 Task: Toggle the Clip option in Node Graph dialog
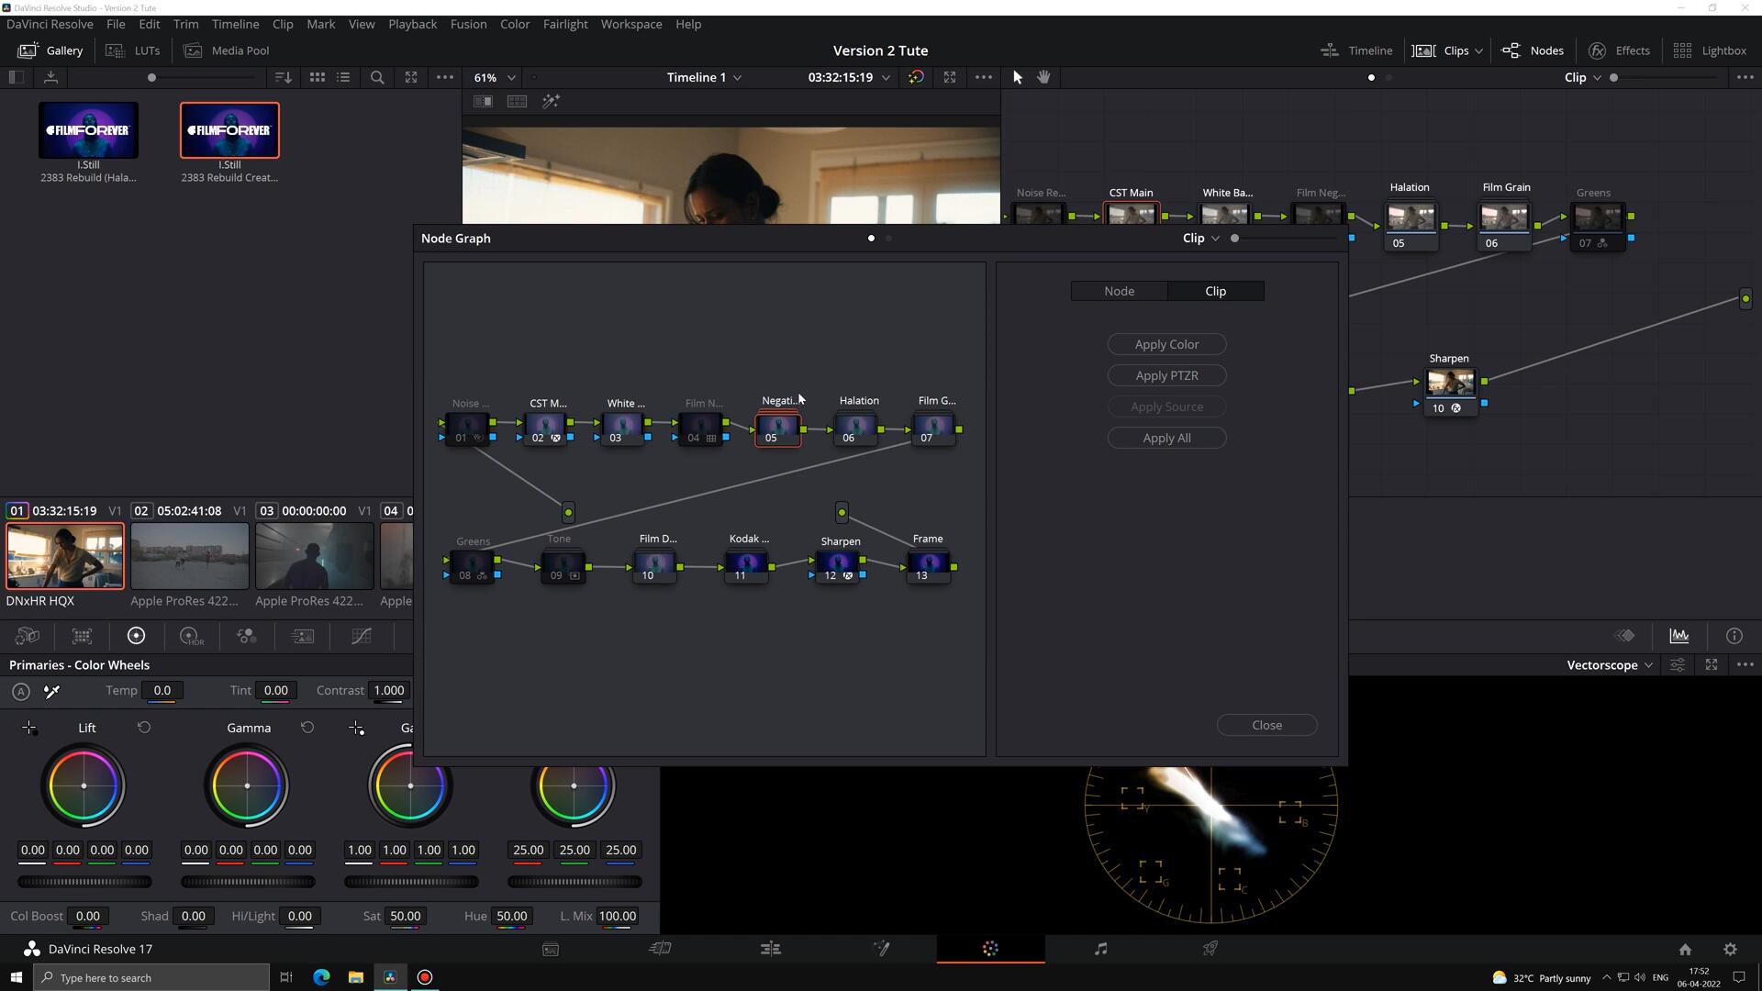pyautogui.click(x=1215, y=291)
